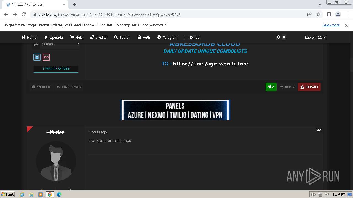This screenshot has height=198, width=353.
Task: Open Windows Media Player from taskbar
Action: tap(41, 194)
